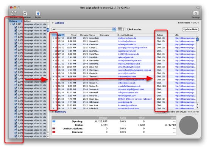This screenshot has width=212, height=148.
Task: Collapse the Actions section triangle
Action: [53, 23]
